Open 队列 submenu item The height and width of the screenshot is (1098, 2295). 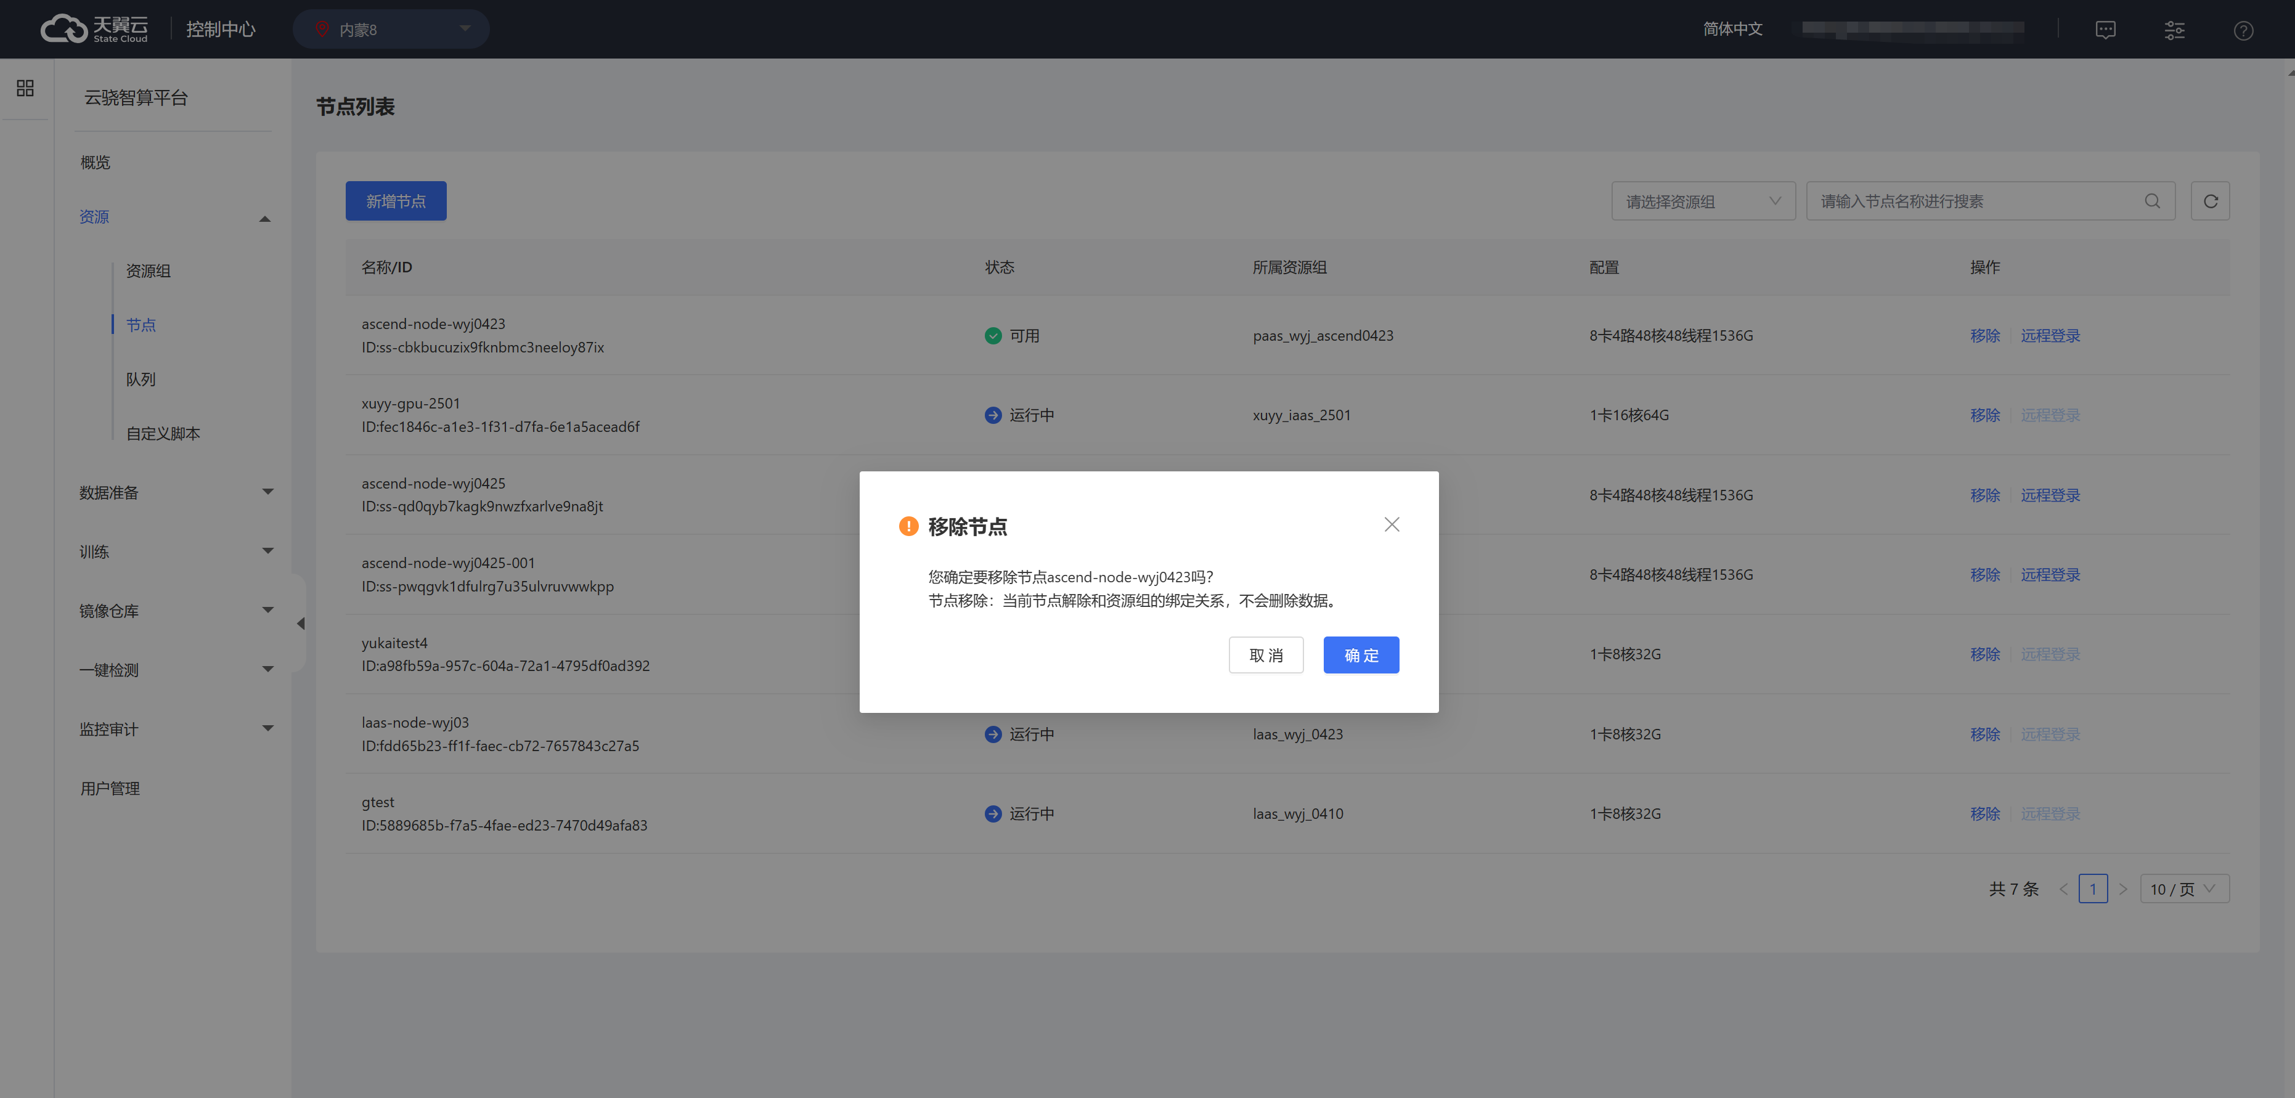click(x=141, y=380)
